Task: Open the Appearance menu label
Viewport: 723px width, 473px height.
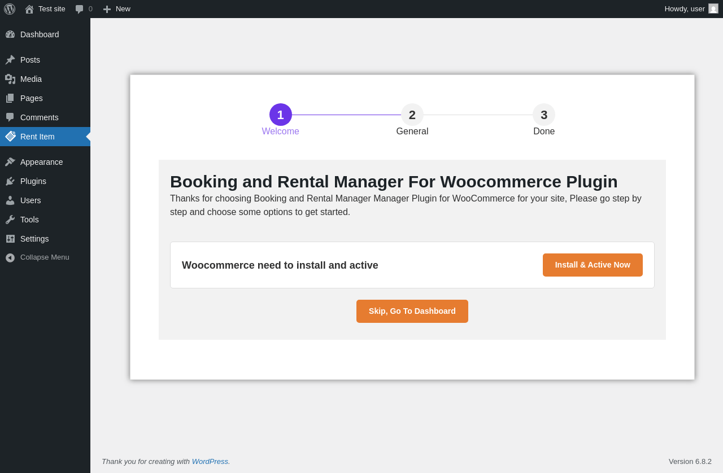Action: coord(42,162)
